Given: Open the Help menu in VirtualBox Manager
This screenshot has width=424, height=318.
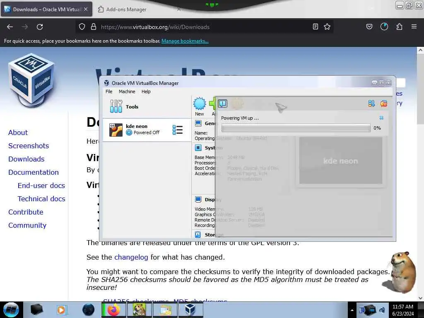Looking at the screenshot, I should tap(146, 92).
